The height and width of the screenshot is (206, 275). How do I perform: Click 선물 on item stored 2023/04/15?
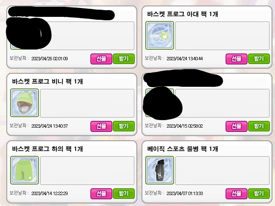(x=237, y=126)
